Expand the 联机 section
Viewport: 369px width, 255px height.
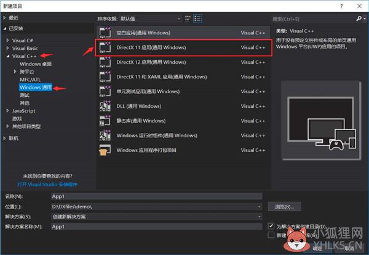coord(4,139)
